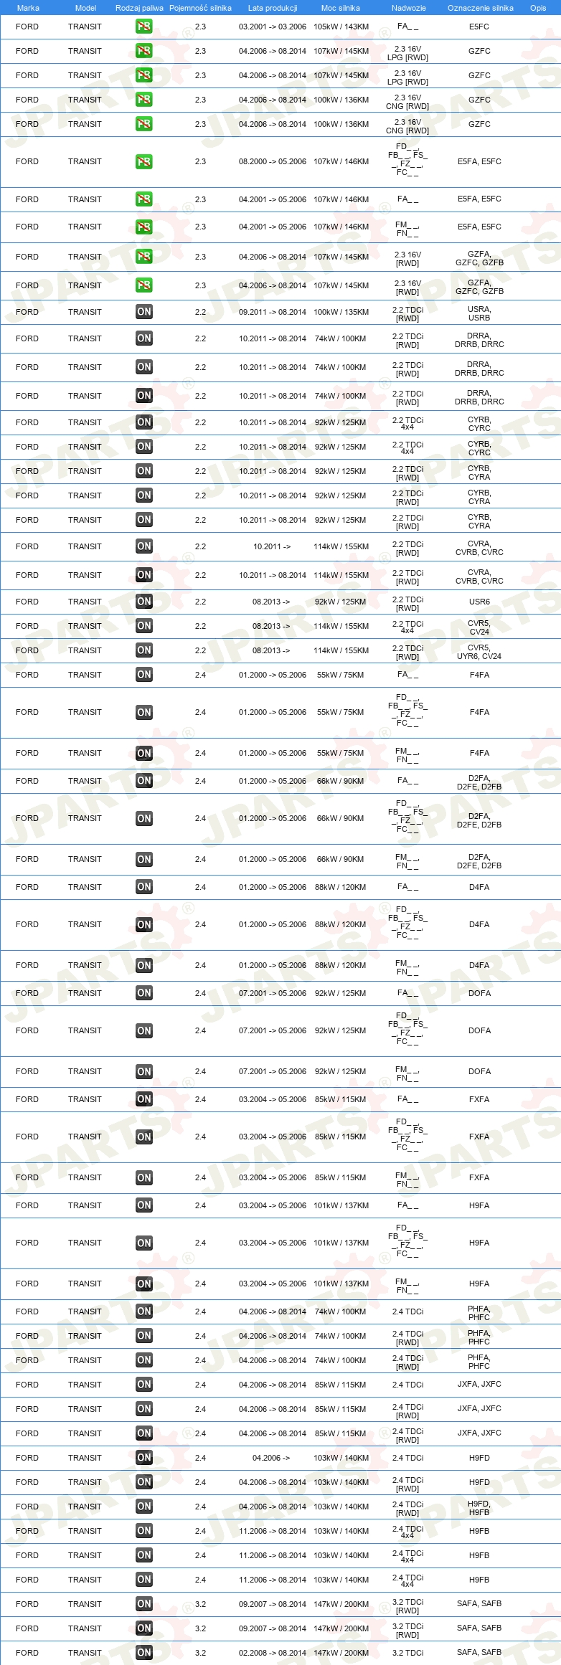
Task: Click the Model column header
Action: click(x=85, y=8)
